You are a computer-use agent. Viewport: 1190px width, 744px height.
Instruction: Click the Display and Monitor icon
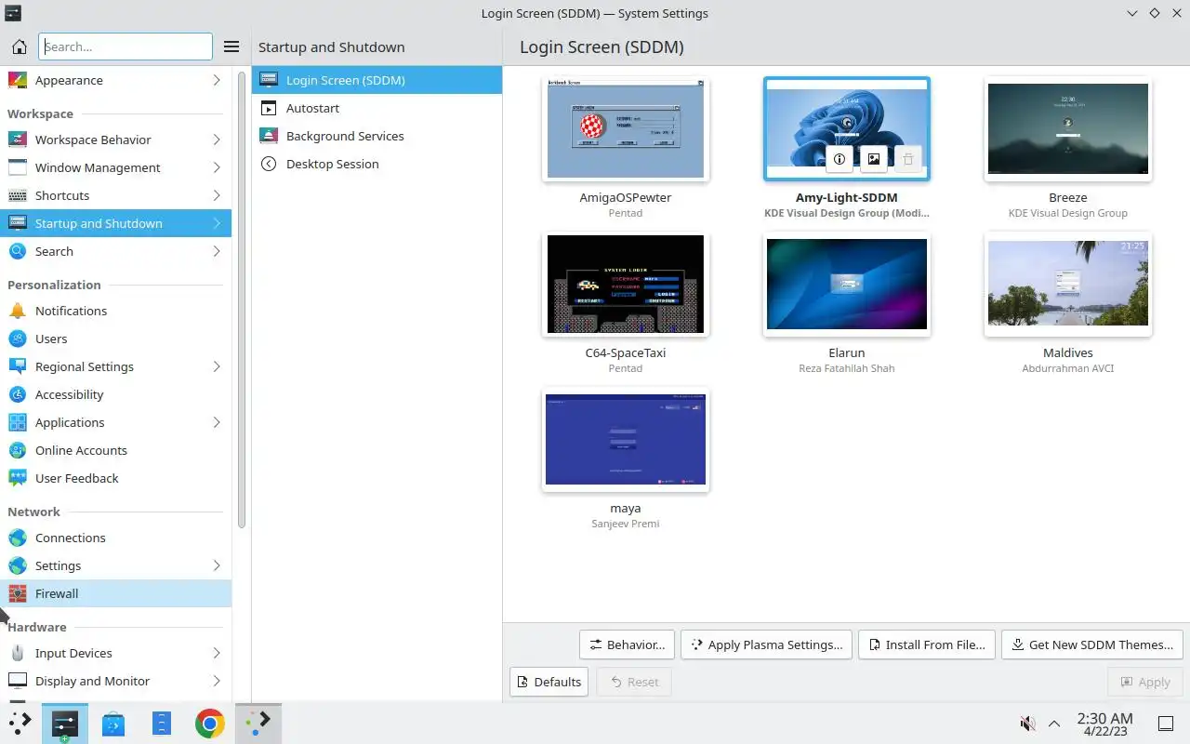[18, 681]
